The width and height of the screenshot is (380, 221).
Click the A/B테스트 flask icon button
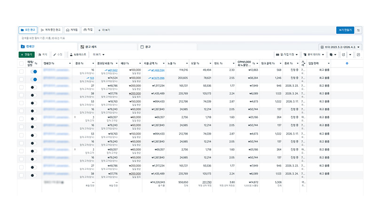[78, 54]
